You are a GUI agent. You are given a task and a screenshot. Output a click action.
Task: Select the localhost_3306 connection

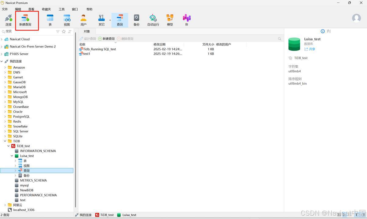pos(24,210)
